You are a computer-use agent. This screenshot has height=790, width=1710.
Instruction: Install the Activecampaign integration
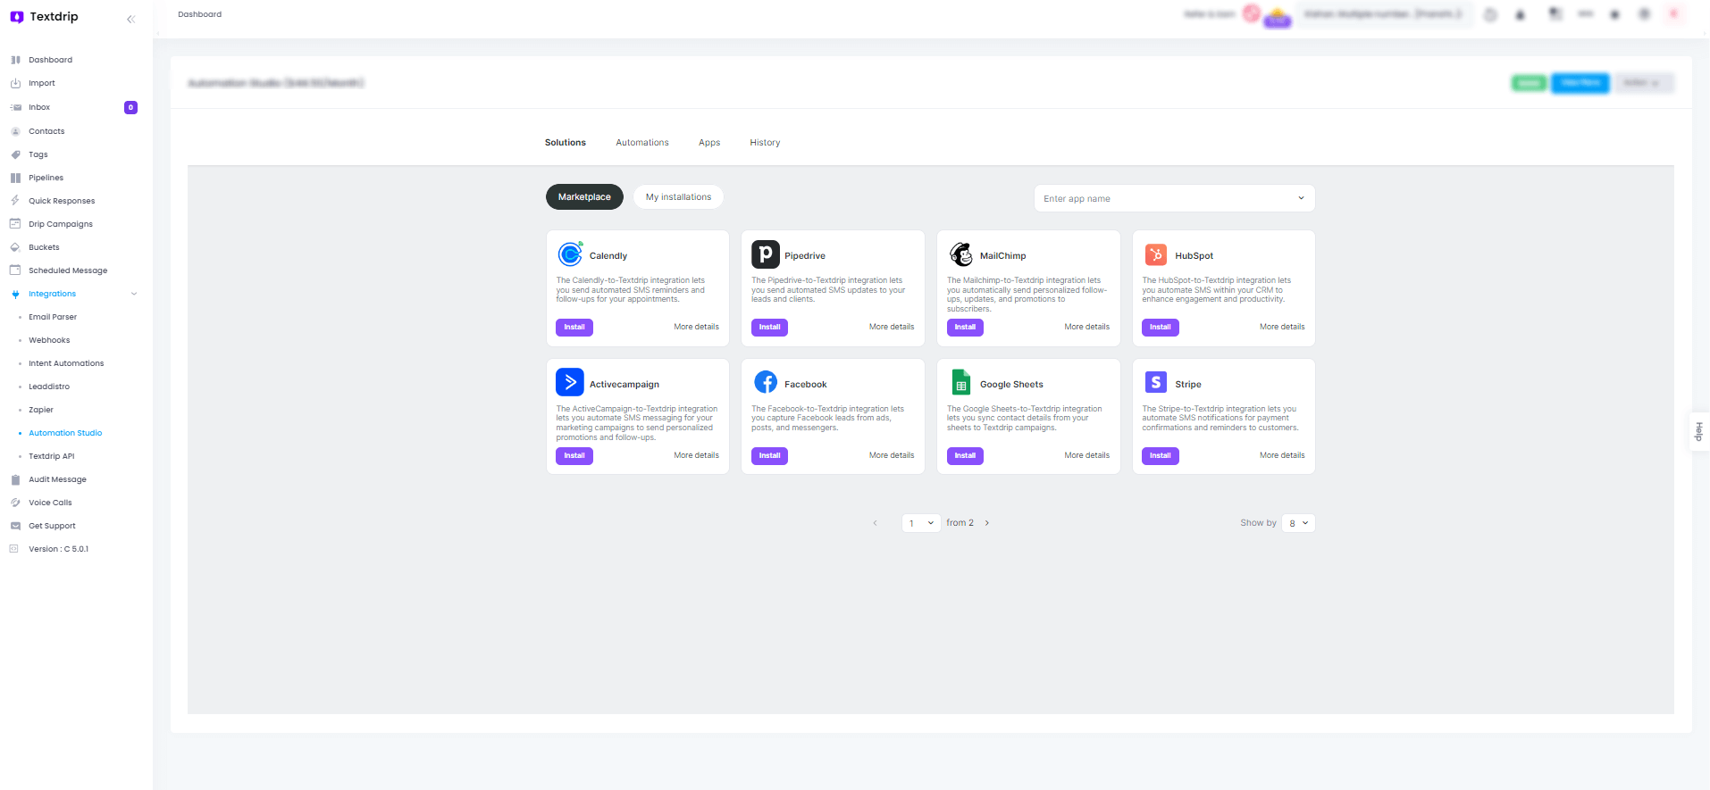point(574,456)
